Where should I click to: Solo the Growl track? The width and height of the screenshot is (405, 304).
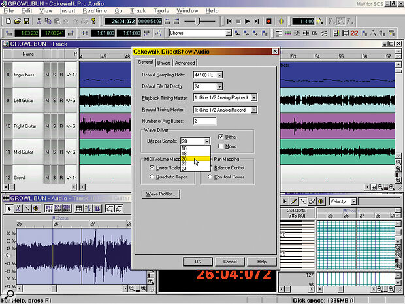(x=54, y=178)
